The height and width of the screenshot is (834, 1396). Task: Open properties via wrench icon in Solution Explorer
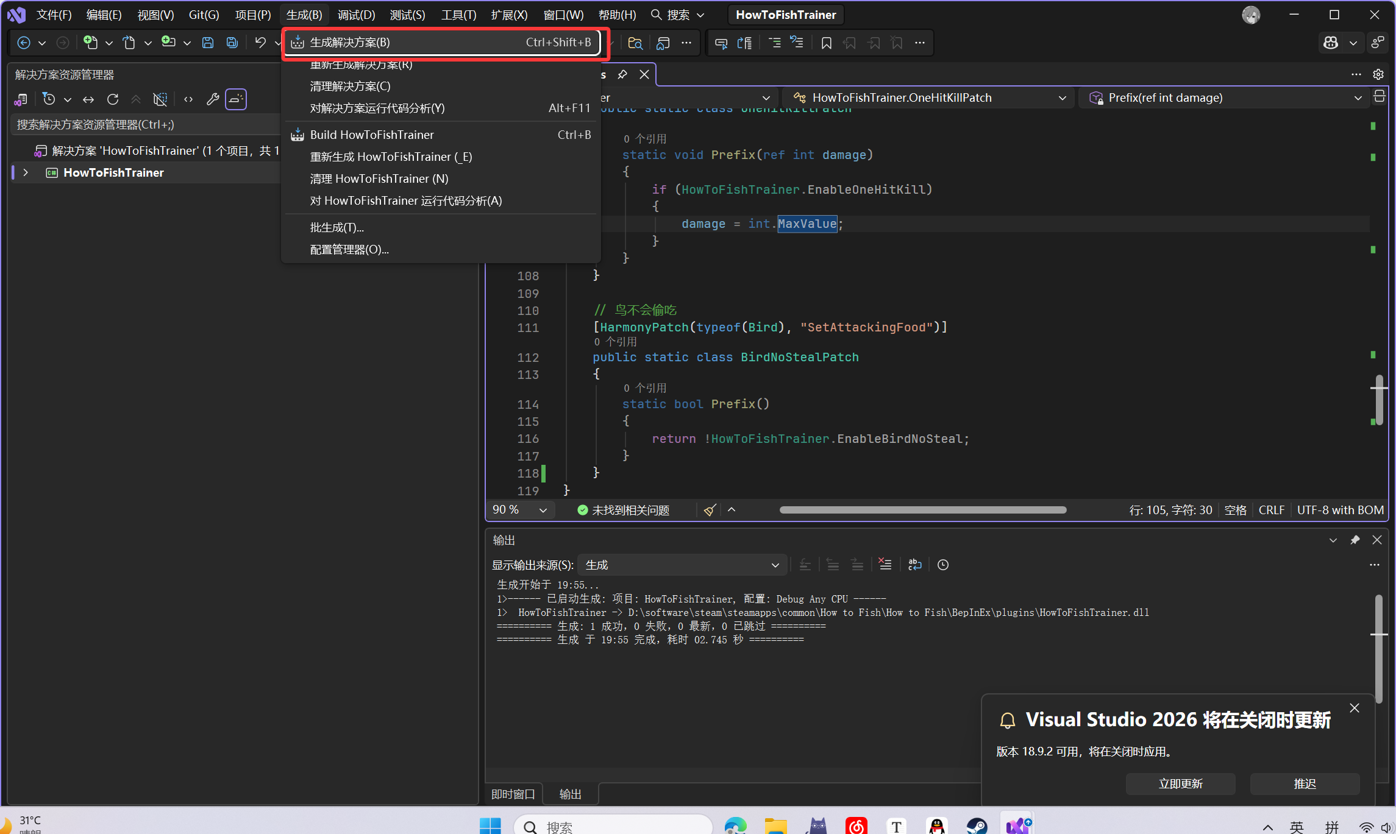pos(213,99)
